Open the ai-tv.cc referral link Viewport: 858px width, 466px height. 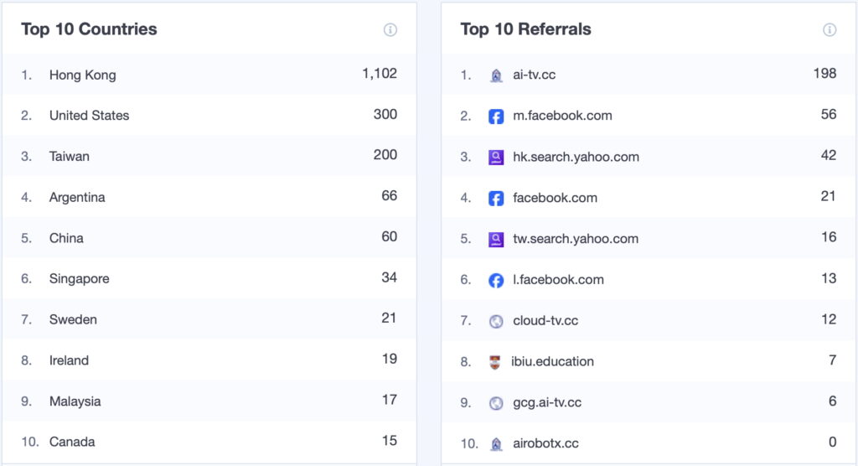coord(534,75)
